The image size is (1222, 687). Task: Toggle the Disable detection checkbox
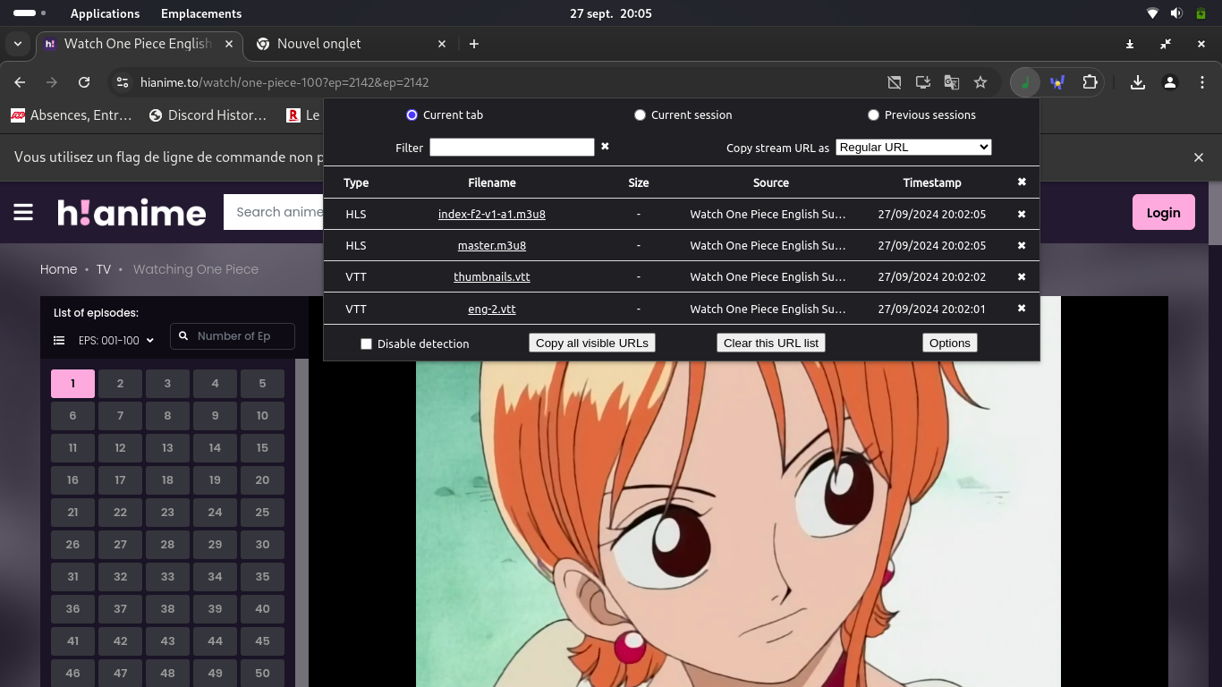tap(366, 343)
